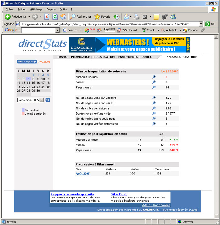This screenshot has height=225, width=220.
Task: Open the Août 2005 monthly report link
Action: (83, 174)
